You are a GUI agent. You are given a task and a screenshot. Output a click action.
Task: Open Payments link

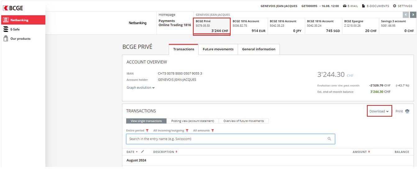tap(167, 21)
